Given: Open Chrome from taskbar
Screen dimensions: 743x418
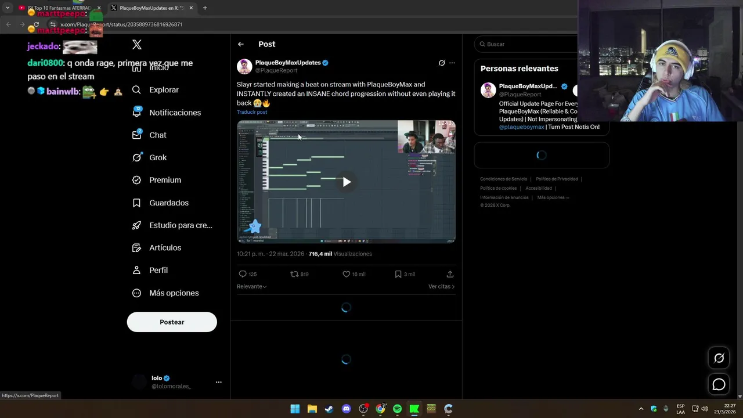Looking at the screenshot, I should coord(380,409).
